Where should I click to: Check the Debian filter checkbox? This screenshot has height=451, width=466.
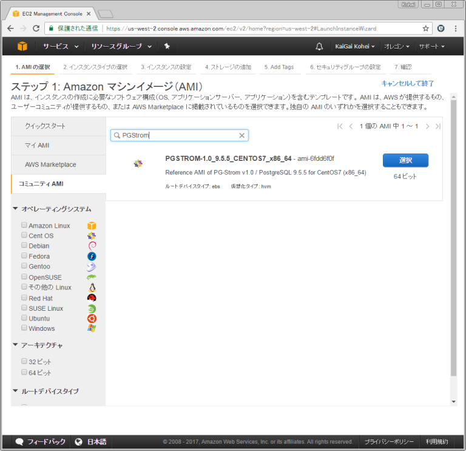click(24, 245)
